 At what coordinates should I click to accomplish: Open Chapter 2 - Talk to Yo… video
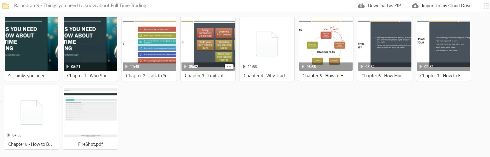149,48
